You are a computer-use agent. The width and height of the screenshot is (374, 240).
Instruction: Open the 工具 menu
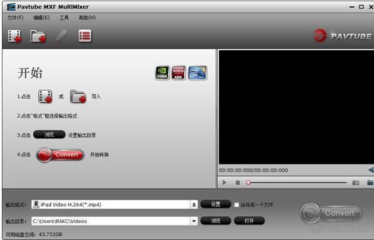tap(64, 18)
